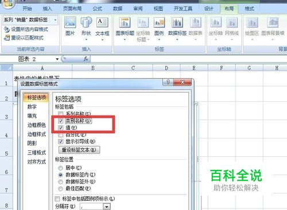Click inside the formula bar input
Screen dimensions: 287x210
188,59
